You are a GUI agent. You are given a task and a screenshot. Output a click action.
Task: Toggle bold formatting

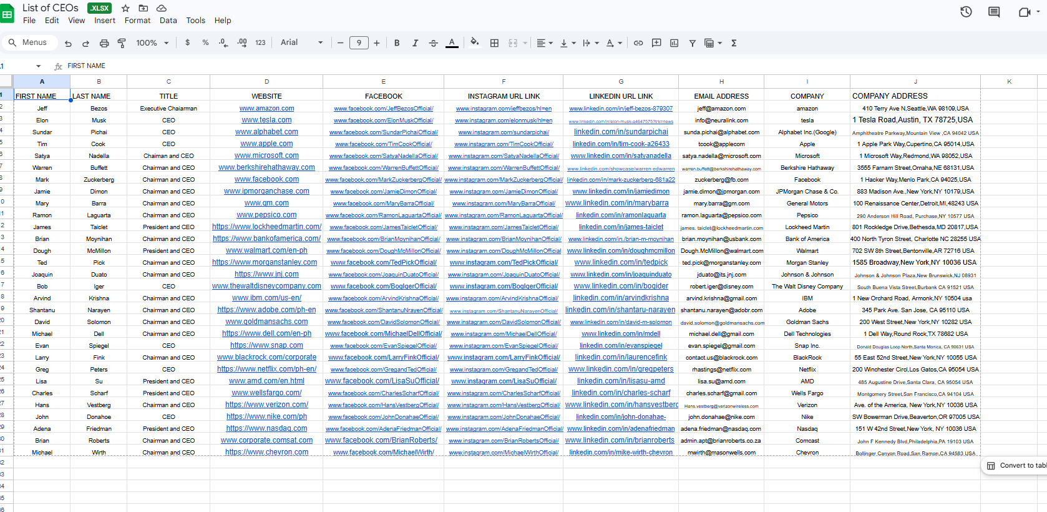(397, 43)
